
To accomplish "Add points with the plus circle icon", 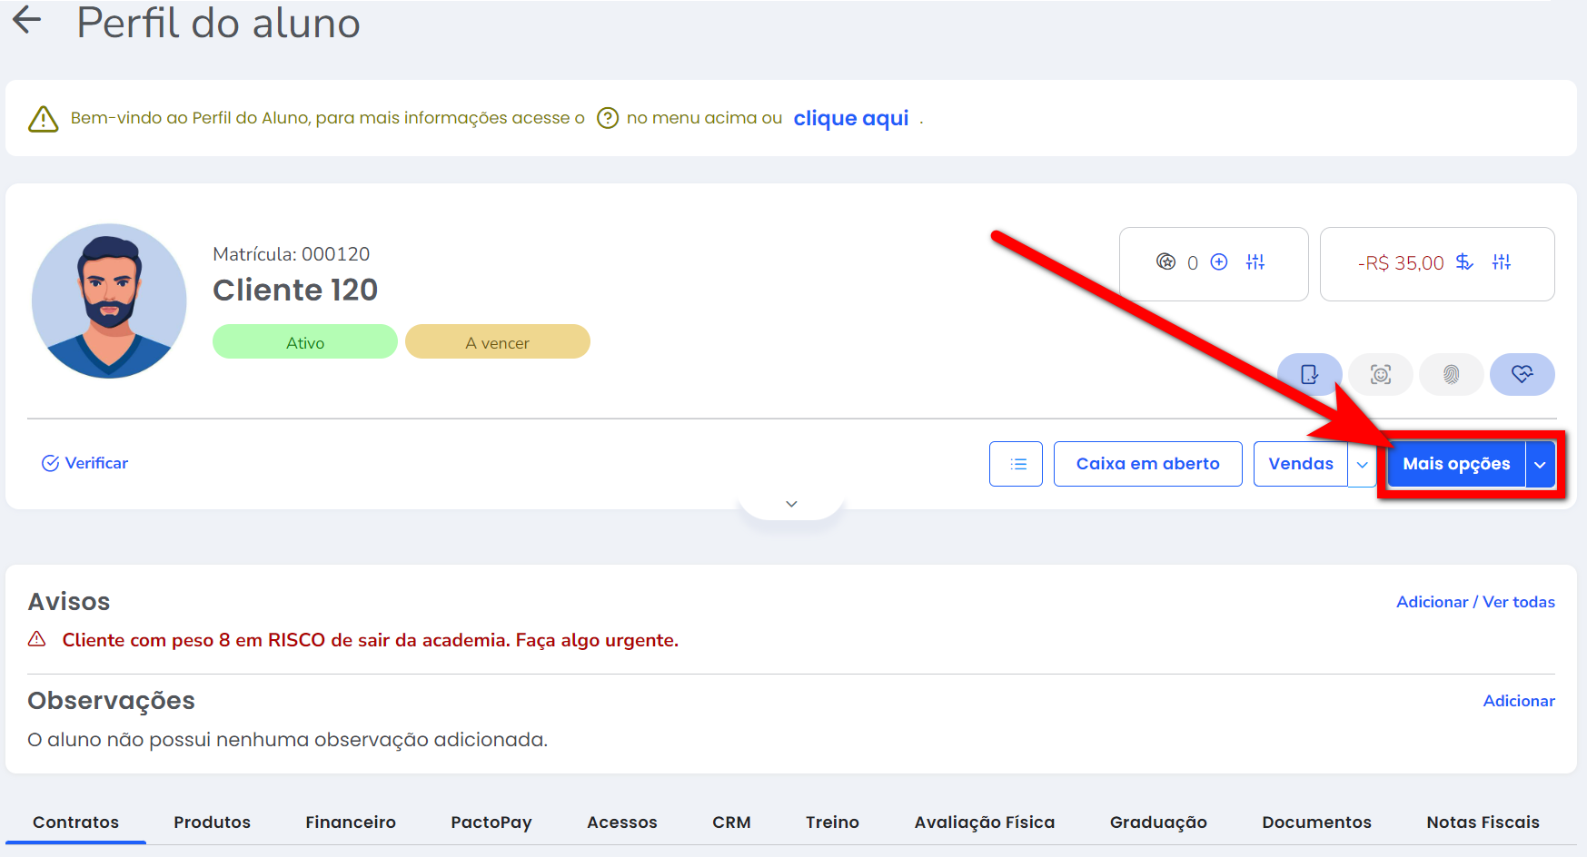I will (1219, 262).
